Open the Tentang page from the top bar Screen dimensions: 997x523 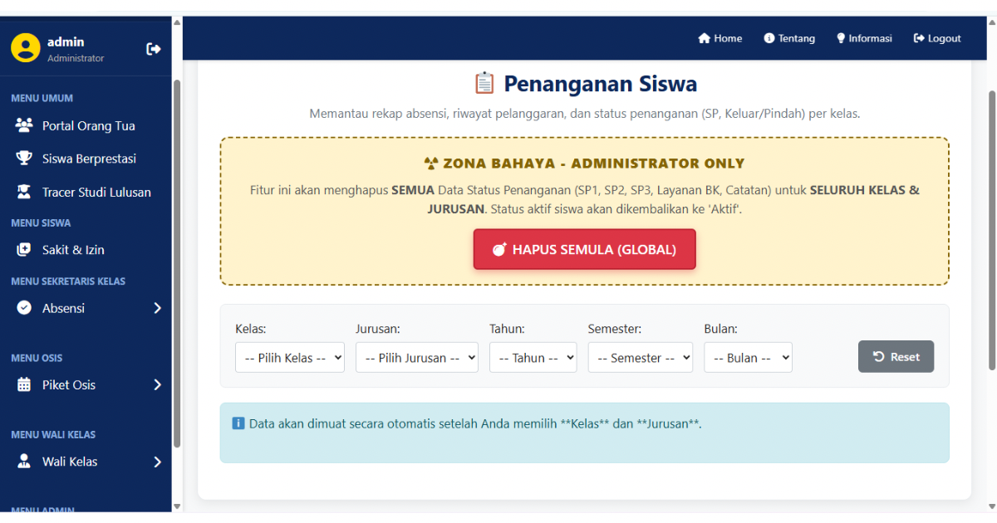point(789,37)
